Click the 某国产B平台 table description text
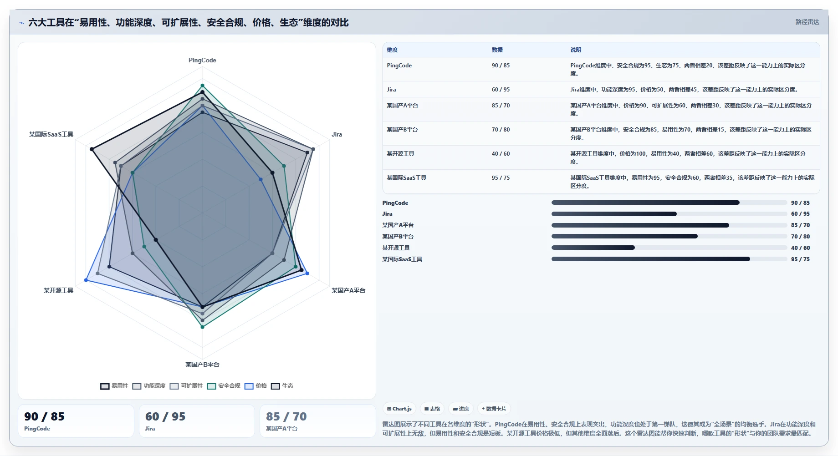 point(691,133)
